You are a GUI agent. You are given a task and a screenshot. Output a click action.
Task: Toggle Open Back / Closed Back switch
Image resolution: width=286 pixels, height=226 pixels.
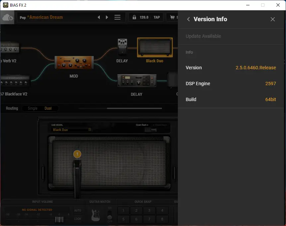point(151,130)
